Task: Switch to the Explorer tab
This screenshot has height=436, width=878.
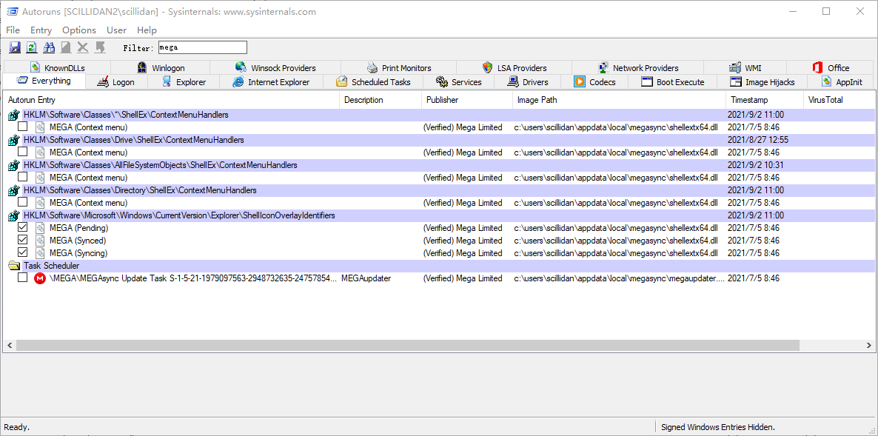Action: click(x=184, y=82)
